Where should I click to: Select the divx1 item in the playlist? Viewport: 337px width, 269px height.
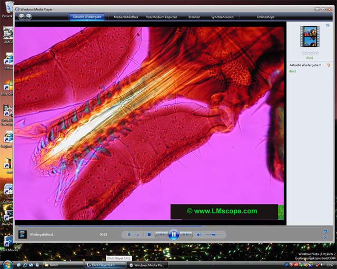[293, 71]
